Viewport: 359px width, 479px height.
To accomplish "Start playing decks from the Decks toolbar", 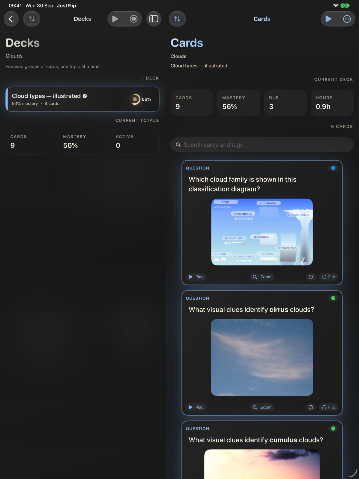I will tap(115, 19).
